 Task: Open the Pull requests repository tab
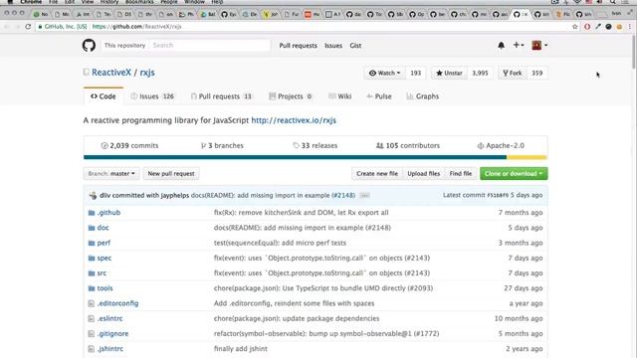pyautogui.click(x=221, y=96)
